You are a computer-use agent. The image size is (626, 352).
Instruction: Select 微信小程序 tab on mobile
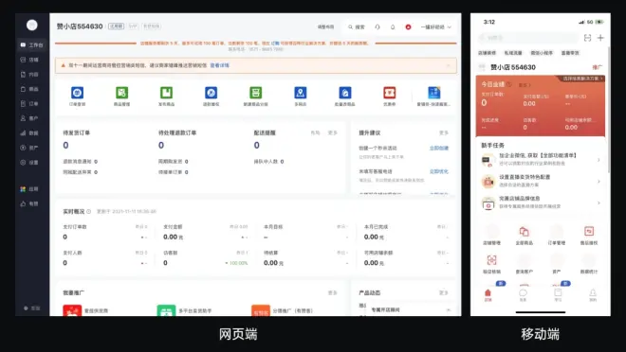(542, 53)
